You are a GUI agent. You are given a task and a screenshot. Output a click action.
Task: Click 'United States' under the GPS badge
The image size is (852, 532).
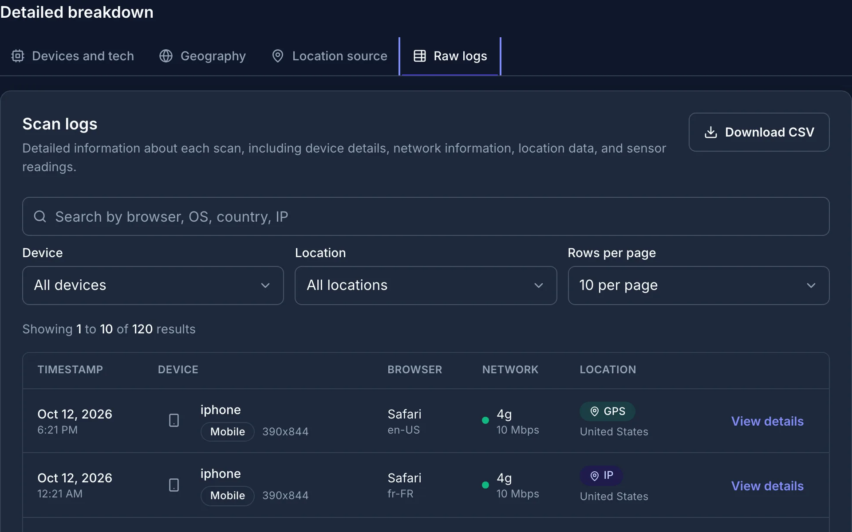tap(614, 432)
